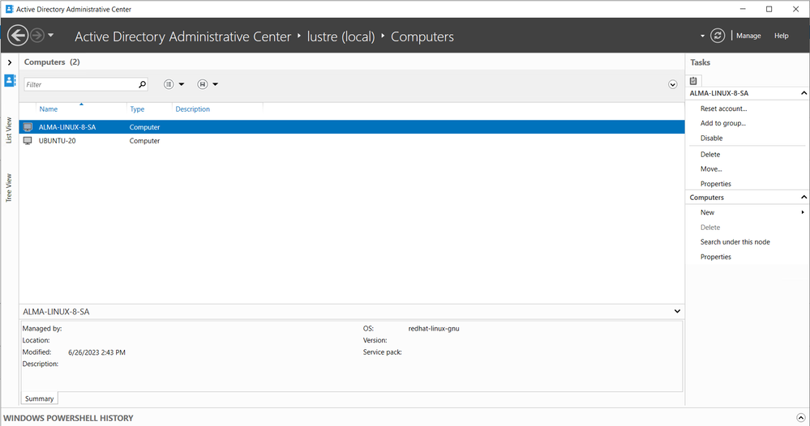Click the back navigation arrow
810x426 pixels.
18,36
